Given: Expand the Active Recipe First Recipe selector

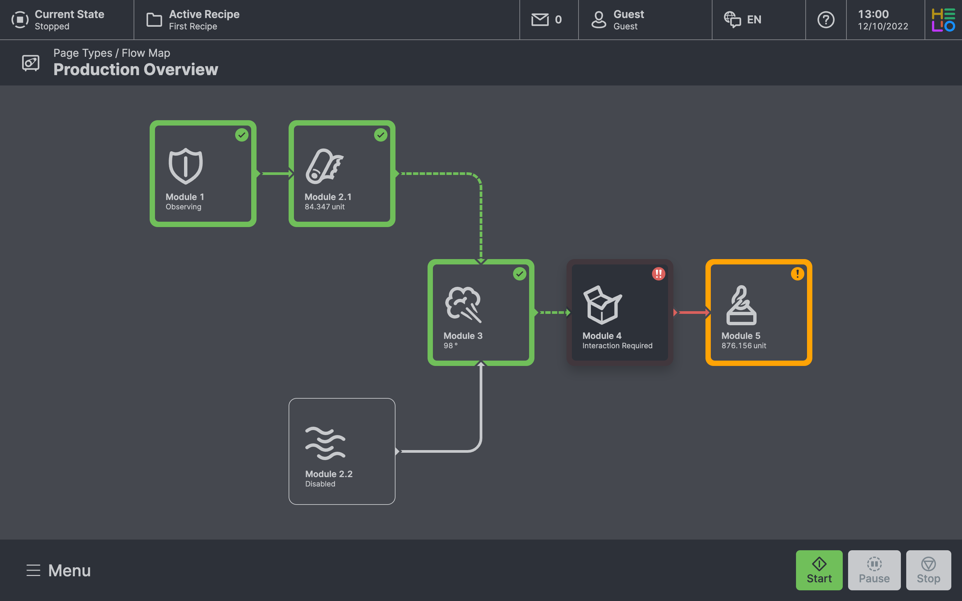Looking at the screenshot, I should [x=193, y=19].
